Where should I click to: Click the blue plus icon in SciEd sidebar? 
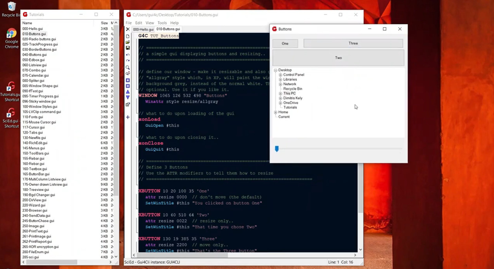pyautogui.click(x=128, y=117)
